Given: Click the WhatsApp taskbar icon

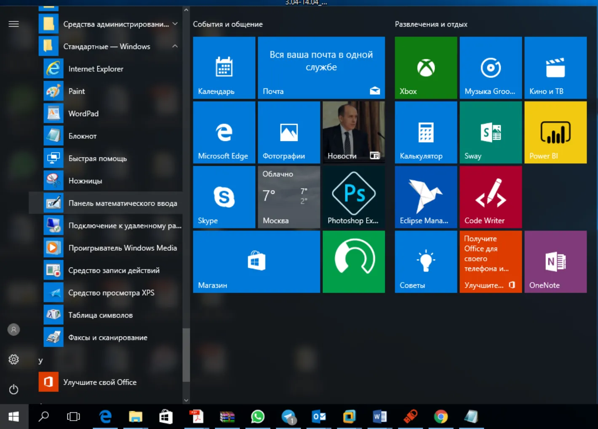Looking at the screenshot, I should (x=258, y=417).
